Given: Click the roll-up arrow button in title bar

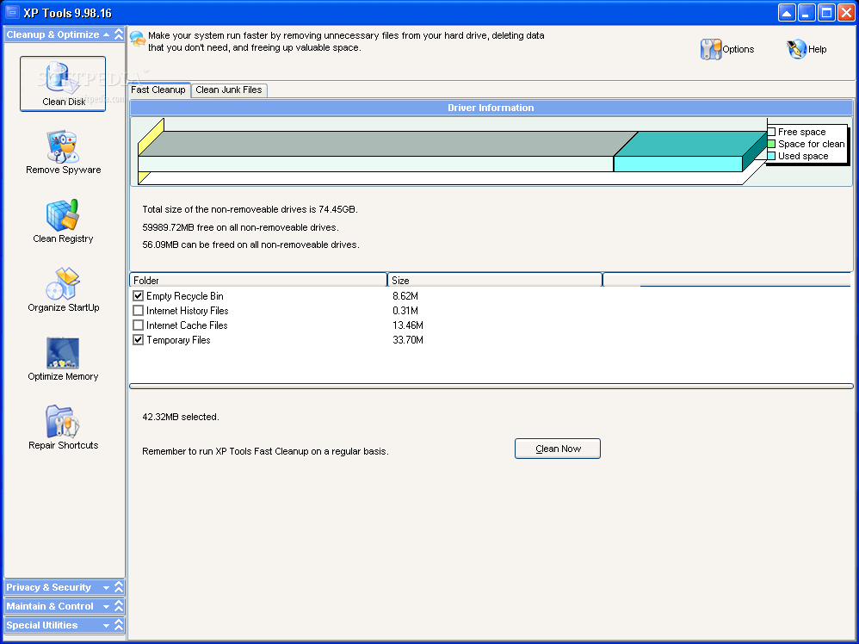Looking at the screenshot, I should pos(787,13).
